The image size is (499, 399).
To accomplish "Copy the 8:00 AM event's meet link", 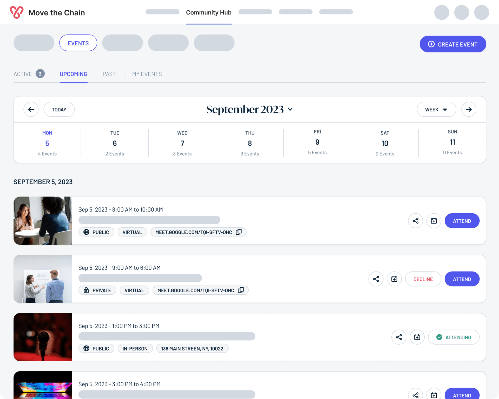I will click(x=239, y=232).
